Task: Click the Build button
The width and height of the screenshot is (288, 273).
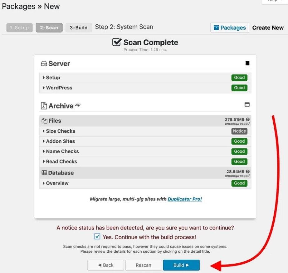Action: tap(181, 265)
